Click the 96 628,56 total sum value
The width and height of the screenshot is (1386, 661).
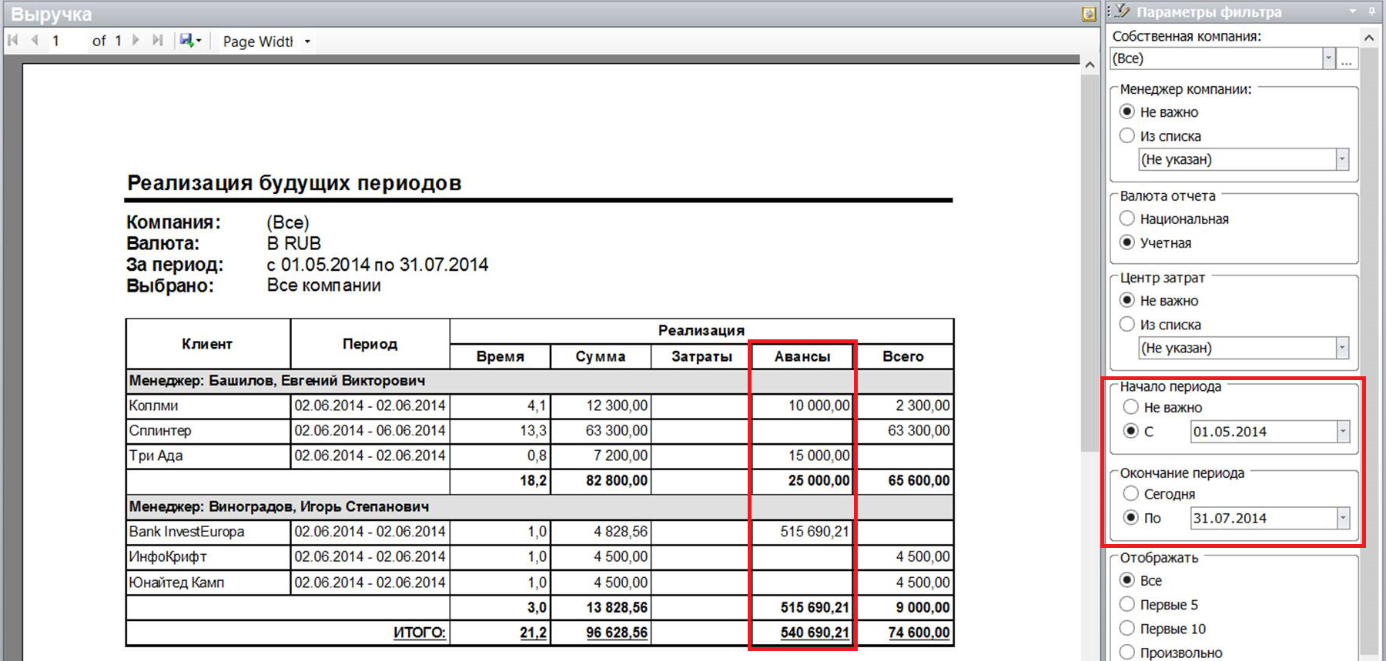click(x=617, y=633)
